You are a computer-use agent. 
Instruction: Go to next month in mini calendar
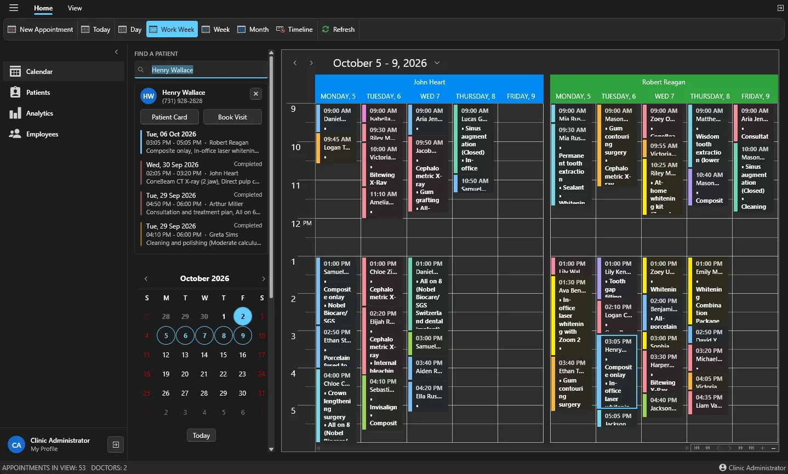264,279
